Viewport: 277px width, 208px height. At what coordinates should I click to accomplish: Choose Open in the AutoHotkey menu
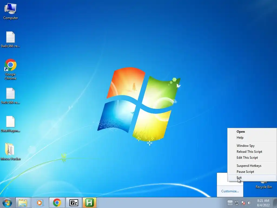(x=252, y=132)
